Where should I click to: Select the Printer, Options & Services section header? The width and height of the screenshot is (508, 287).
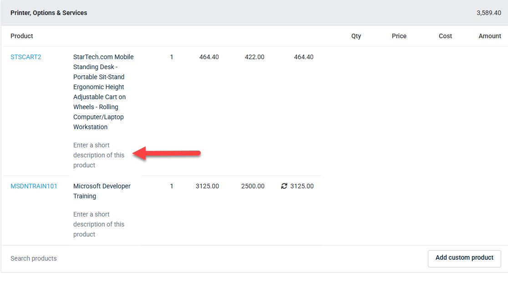(x=49, y=13)
